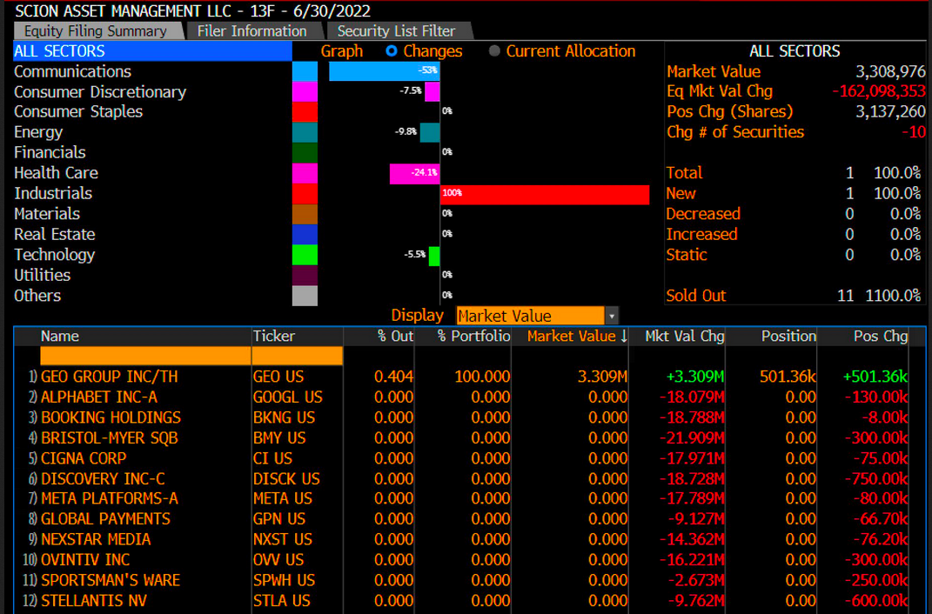The width and height of the screenshot is (932, 614).
Task: Click the Name filter input field
Action: point(145,356)
